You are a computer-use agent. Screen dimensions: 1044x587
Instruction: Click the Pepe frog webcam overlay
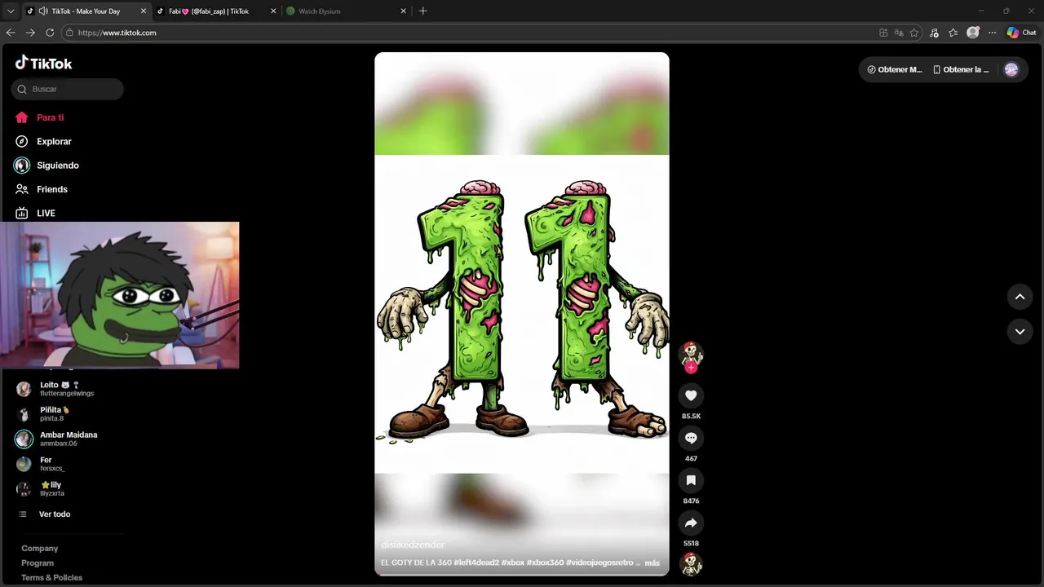click(120, 295)
